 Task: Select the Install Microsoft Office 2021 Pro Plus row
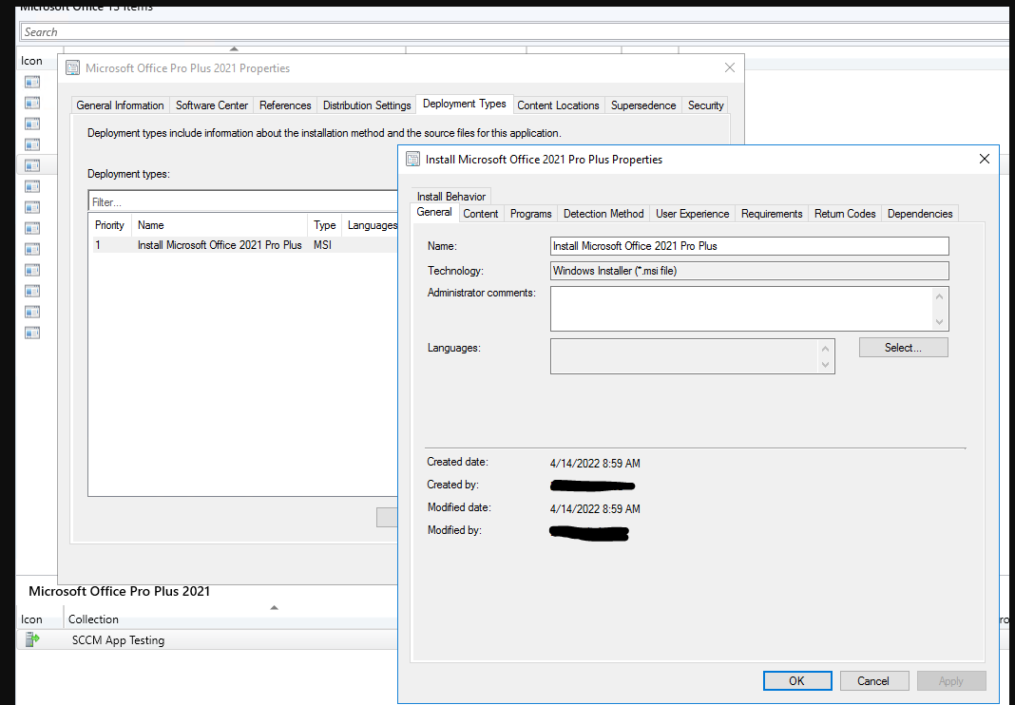(220, 245)
